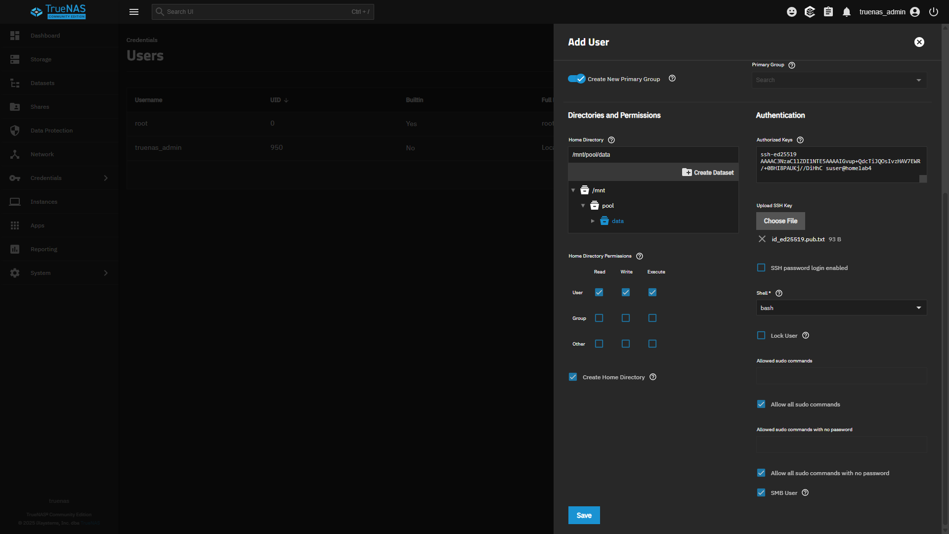Click the Save button
Viewport: 949px width, 534px height.
coord(584,515)
